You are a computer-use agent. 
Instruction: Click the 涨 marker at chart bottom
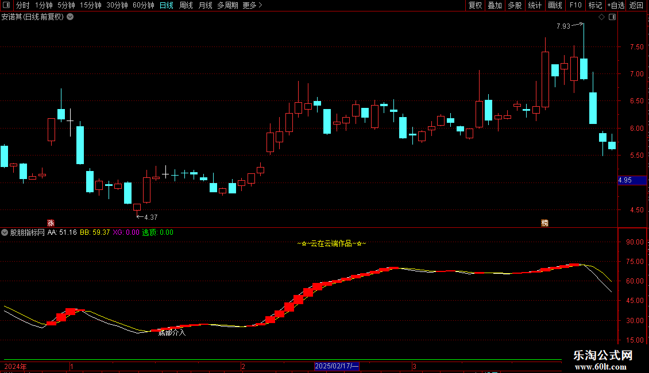tap(51, 223)
